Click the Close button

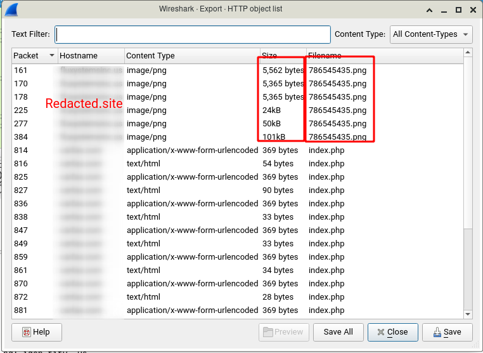(x=393, y=332)
